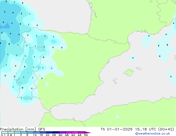
Task: Click the date '01-01-2026' text
Action: tap(120, 129)
